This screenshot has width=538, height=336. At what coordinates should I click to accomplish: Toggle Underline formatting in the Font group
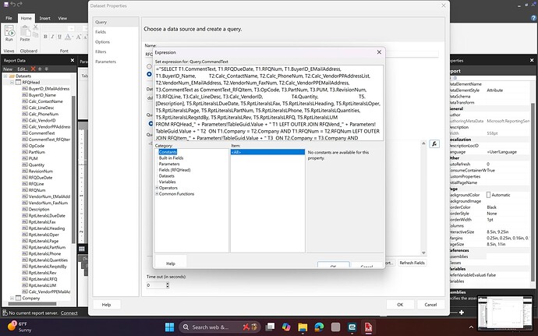pyautogui.click(x=59, y=37)
